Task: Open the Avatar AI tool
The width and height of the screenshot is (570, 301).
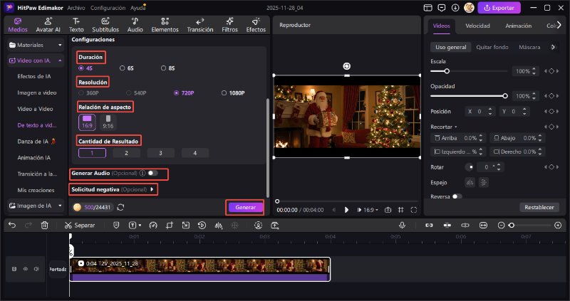Action: pyautogui.click(x=48, y=25)
